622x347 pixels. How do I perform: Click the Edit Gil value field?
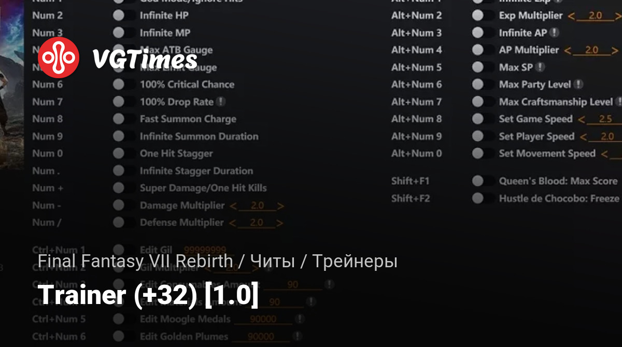coord(205,251)
